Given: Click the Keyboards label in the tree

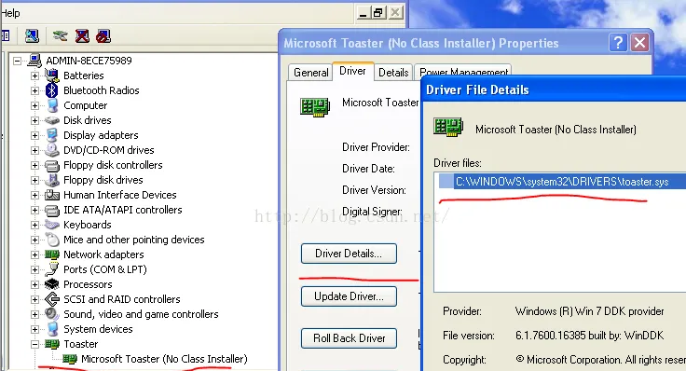Looking at the screenshot, I should pyautogui.click(x=87, y=225).
